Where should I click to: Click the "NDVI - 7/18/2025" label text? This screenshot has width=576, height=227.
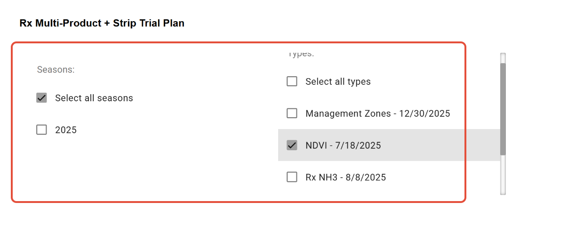coord(343,146)
